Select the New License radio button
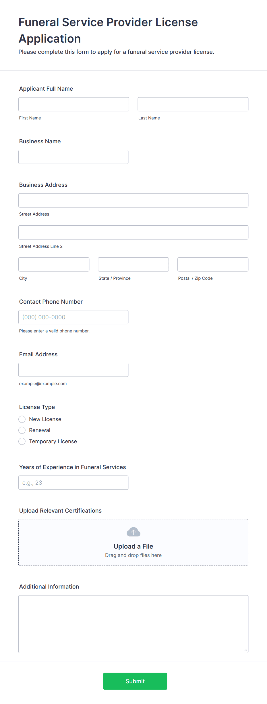The width and height of the screenshot is (267, 704). [22, 419]
